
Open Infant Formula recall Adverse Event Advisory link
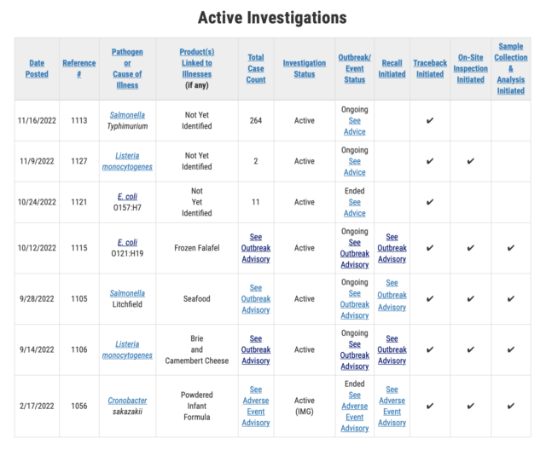pos(392,406)
